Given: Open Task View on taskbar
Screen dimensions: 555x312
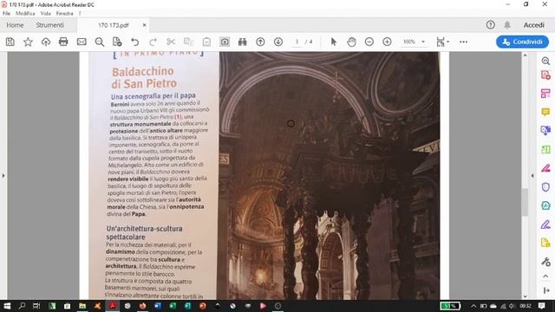Looking at the screenshot, I should click(x=36, y=306).
